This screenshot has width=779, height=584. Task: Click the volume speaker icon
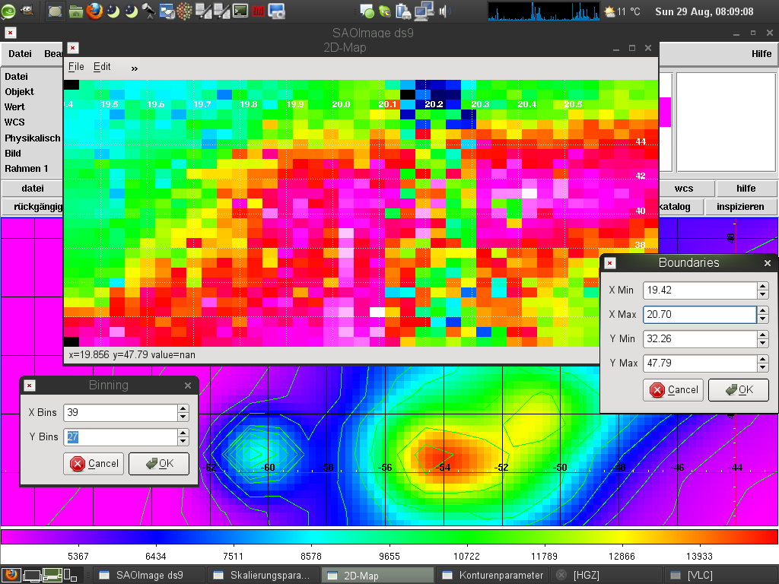(x=445, y=11)
